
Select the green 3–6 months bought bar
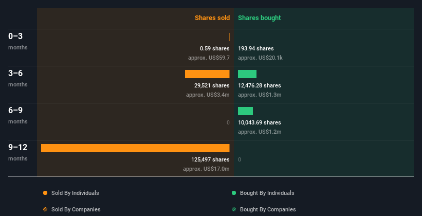click(247, 74)
